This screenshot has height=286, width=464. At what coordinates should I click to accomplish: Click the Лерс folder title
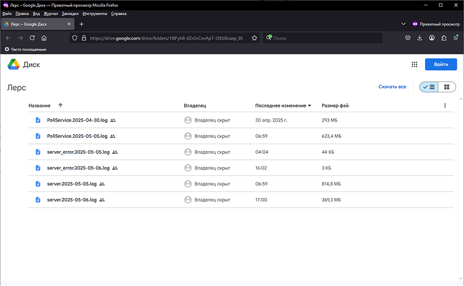click(17, 87)
